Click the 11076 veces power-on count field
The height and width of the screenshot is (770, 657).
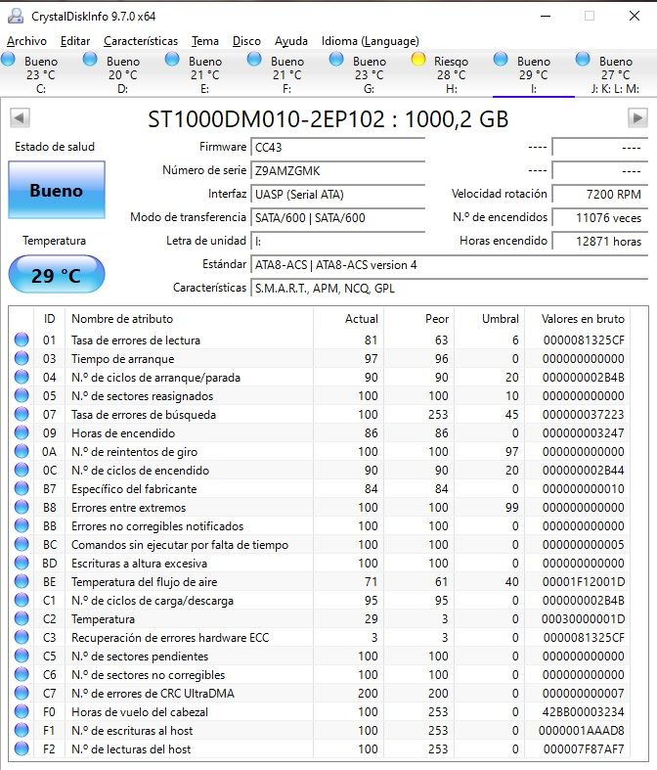click(599, 217)
